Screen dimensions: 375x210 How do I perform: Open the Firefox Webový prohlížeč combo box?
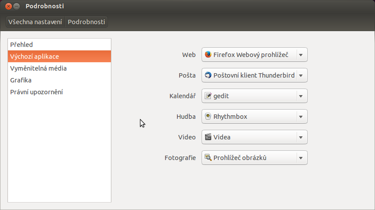[x=254, y=55]
